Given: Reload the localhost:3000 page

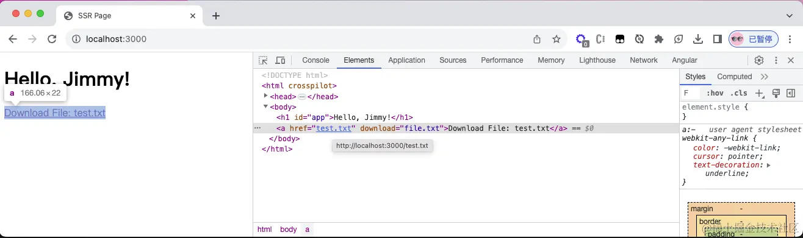Looking at the screenshot, I should pyautogui.click(x=52, y=39).
